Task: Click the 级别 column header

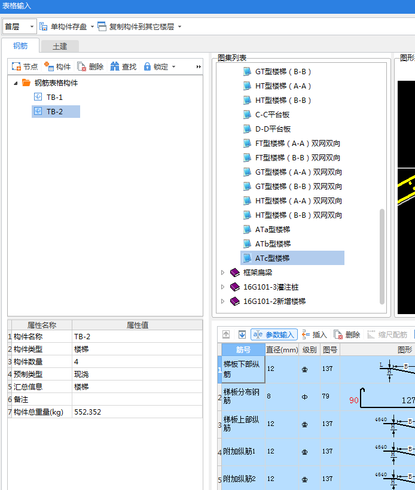Action: [x=309, y=349]
